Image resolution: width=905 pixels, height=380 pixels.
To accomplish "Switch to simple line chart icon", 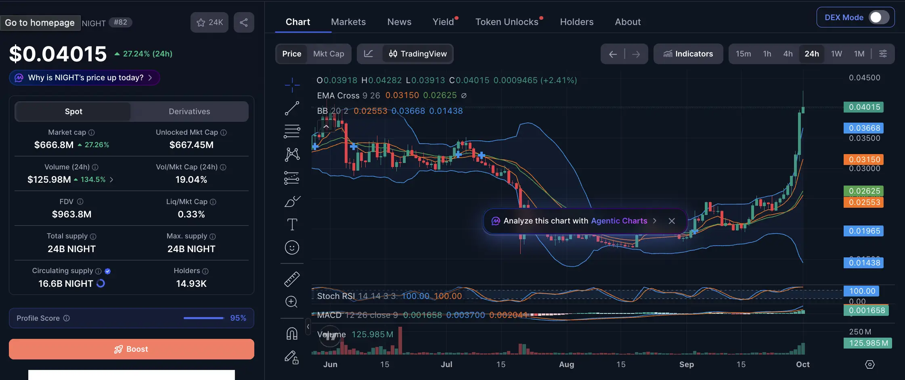I will click(x=369, y=54).
